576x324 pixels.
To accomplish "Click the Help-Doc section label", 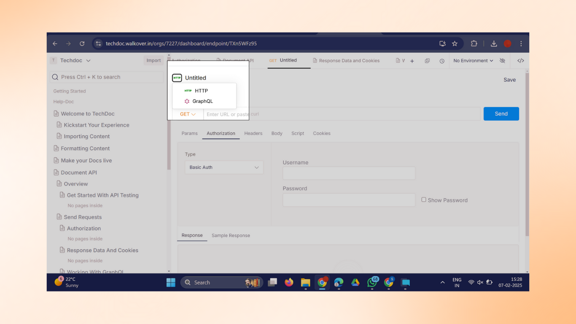I will pyautogui.click(x=64, y=102).
